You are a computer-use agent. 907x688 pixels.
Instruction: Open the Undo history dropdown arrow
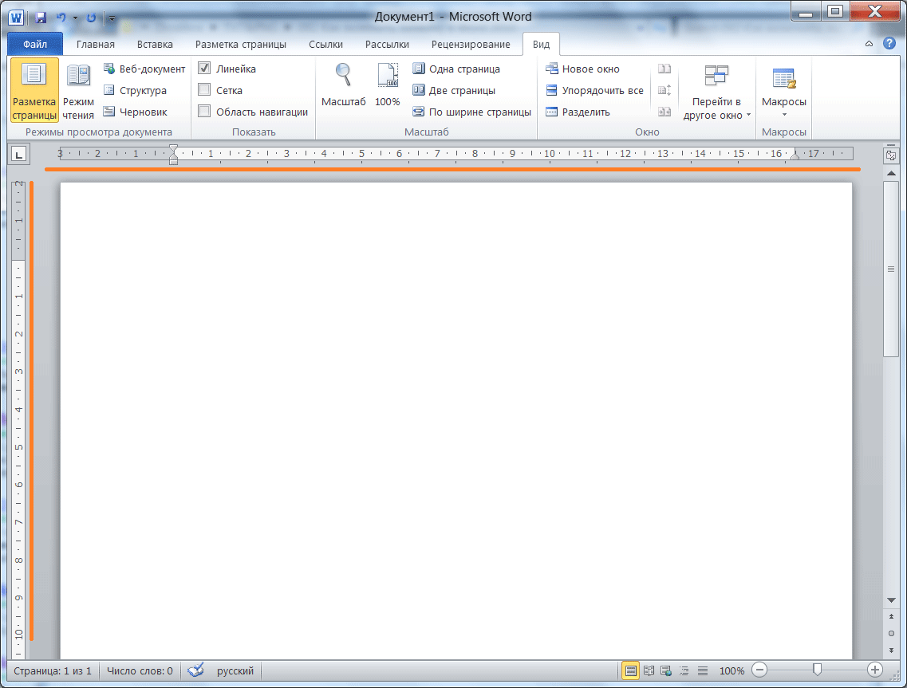(75, 18)
